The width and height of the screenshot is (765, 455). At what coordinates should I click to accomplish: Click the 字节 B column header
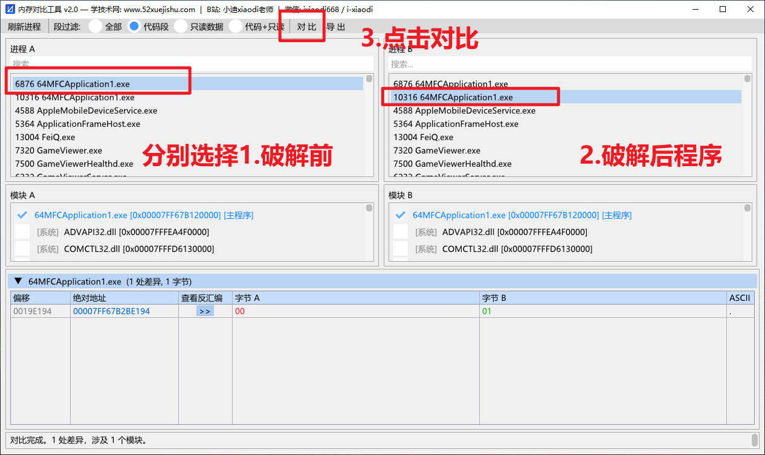(603, 298)
